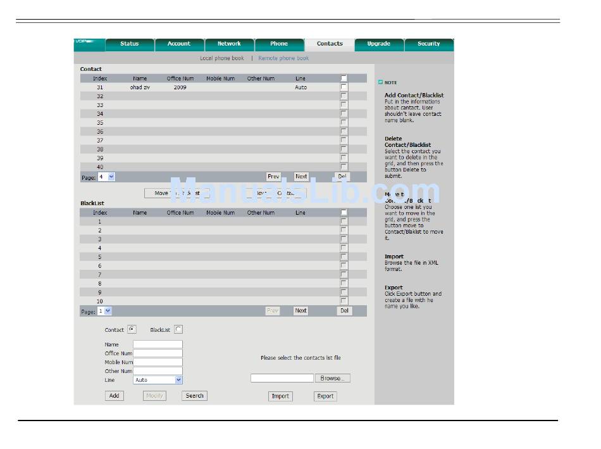This screenshot has width=601, height=449.
Task: Switch to the Account tab
Action: click(x=179, y=44)
